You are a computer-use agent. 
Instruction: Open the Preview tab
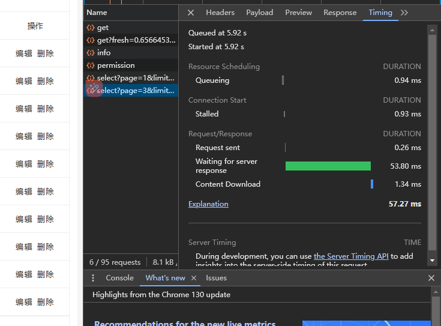(x=298, y=13)
